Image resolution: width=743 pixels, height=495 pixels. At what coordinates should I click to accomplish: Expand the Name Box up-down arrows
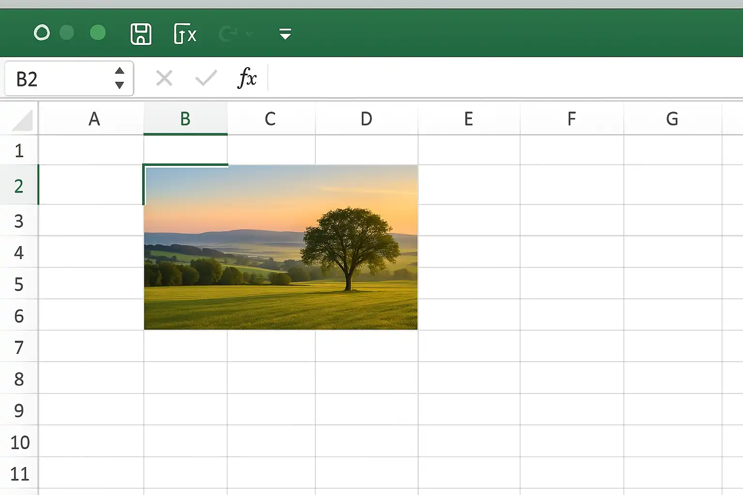(119, 78)
